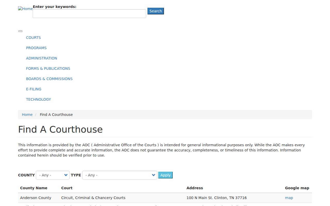Screen dimensions: 330x206
Task: Open the Administration menu
Action: 42,58
